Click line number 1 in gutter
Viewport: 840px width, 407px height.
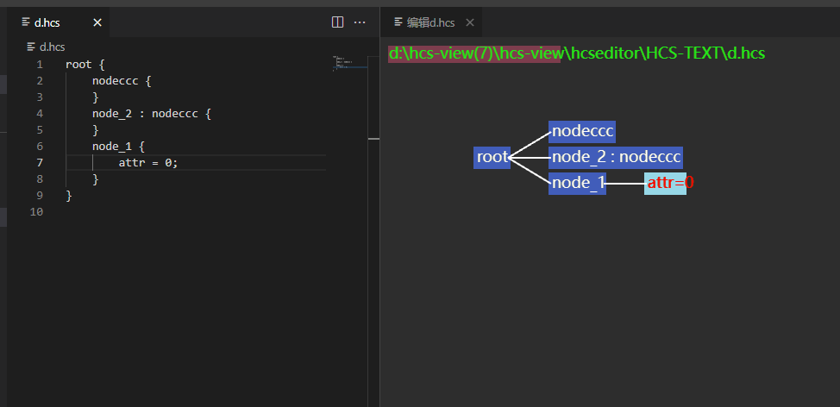[39, 65]
